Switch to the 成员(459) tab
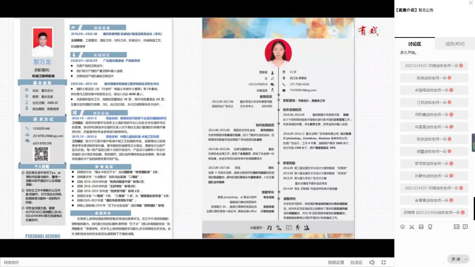475x267 pixels. pos(455,44)
